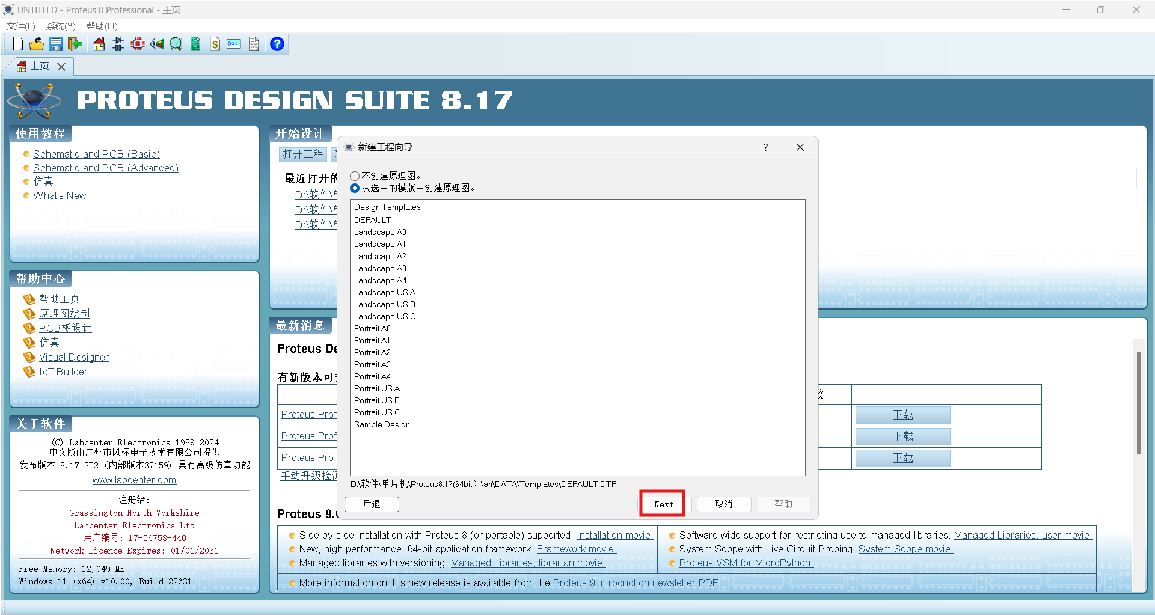Open the 文件(F) menu

coord(21,26)
